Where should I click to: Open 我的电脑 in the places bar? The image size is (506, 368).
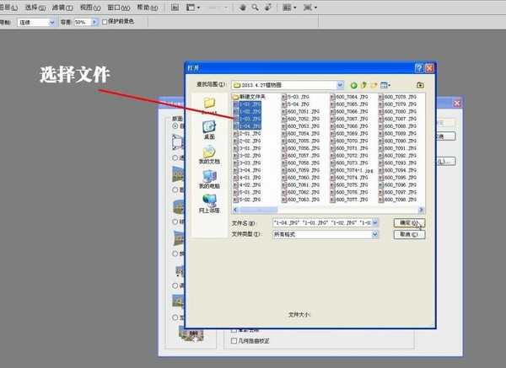208,179
